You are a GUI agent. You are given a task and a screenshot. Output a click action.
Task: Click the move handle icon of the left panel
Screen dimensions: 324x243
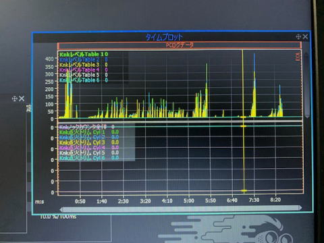14,99
